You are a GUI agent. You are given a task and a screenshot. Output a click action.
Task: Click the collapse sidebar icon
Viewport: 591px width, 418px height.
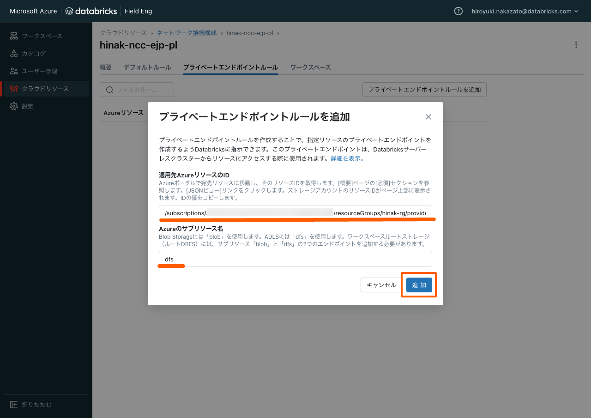click(14, 405)
